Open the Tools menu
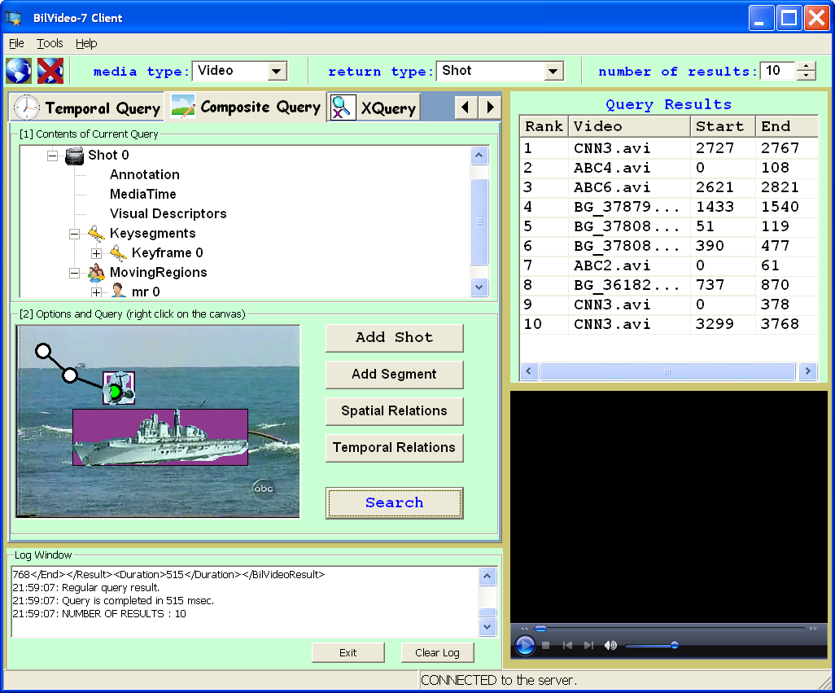The image size is (835, 693). (50, 43)
